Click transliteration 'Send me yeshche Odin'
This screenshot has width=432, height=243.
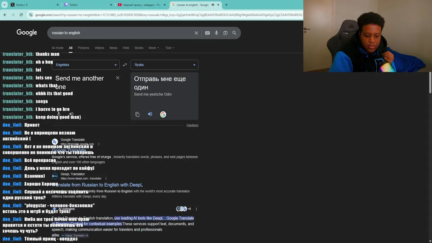pyautogui.click(x=153, y=94)
